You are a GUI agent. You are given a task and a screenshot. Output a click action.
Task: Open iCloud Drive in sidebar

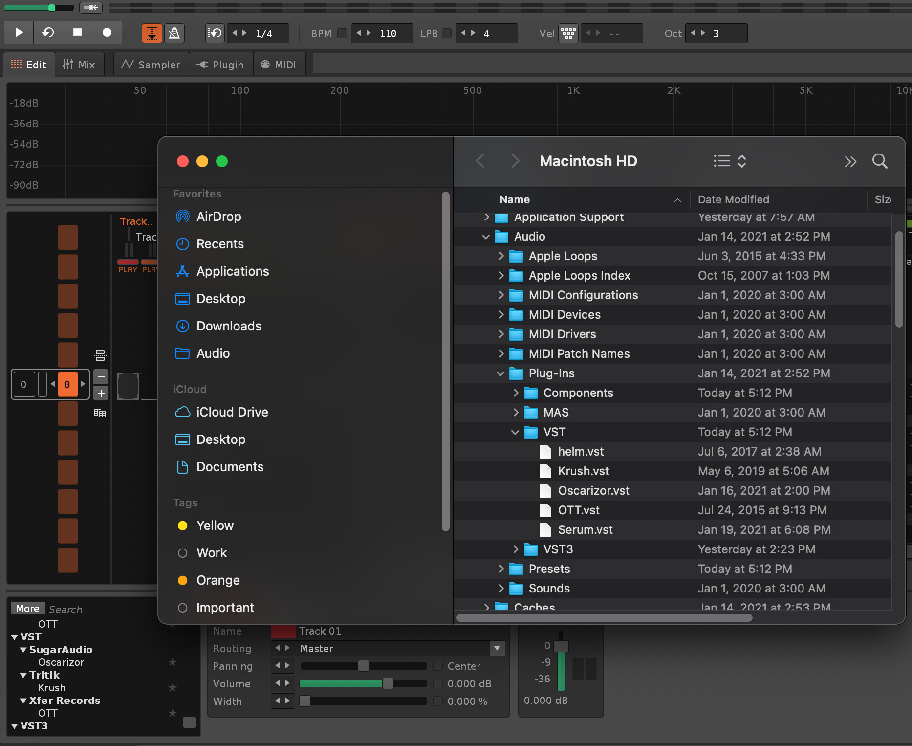(232, 412)
